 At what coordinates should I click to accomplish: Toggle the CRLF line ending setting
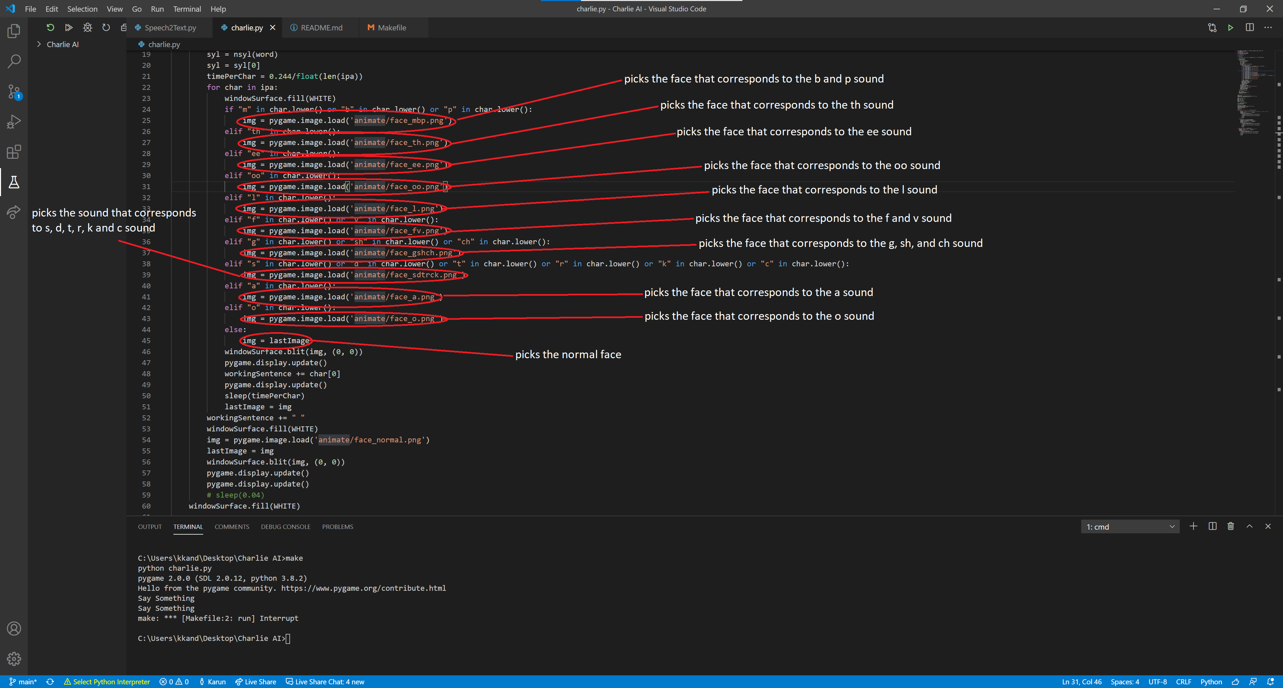coord(1183,682)
